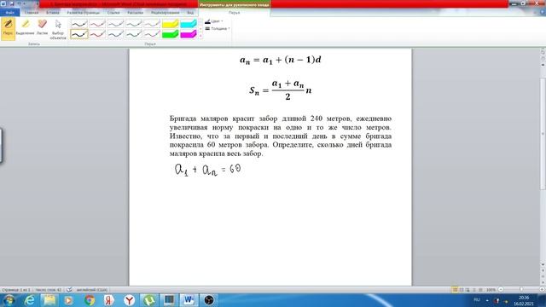Click the language indicator in status bar
The width and height of the screenshot is (546, 307).
click(92, 290)
